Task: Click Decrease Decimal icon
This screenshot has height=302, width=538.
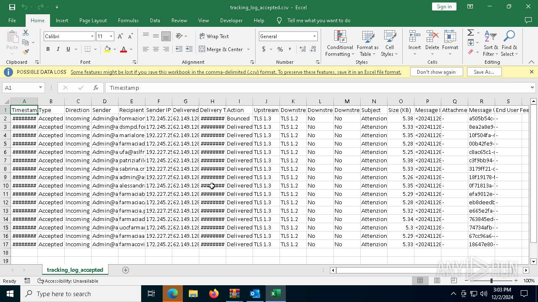Action: click(314, 49)
